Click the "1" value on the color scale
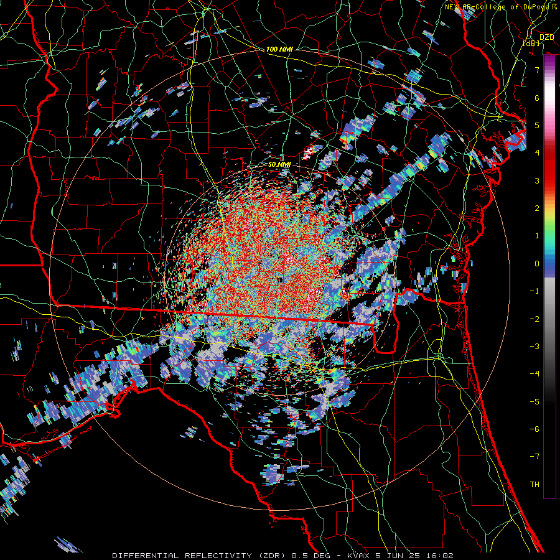 (x=537, y=236)
